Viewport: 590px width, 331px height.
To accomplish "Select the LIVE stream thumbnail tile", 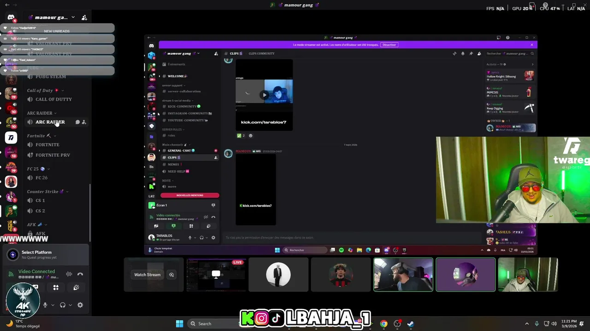I will 216,275.
